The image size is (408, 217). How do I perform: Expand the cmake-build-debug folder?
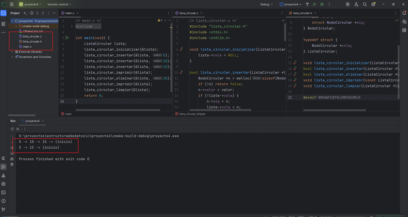click(16, 26)
